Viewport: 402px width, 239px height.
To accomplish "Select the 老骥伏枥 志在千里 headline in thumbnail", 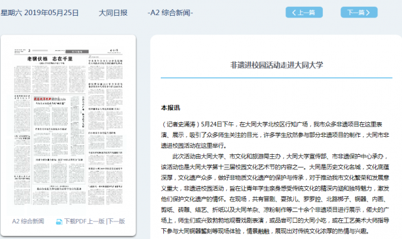I will [x=50, y=59].
